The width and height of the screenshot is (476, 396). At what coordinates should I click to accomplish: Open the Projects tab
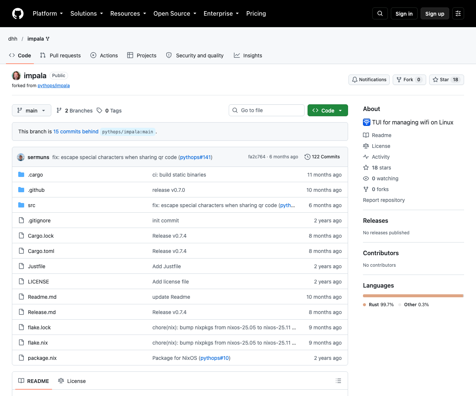[x=142, y=56]
